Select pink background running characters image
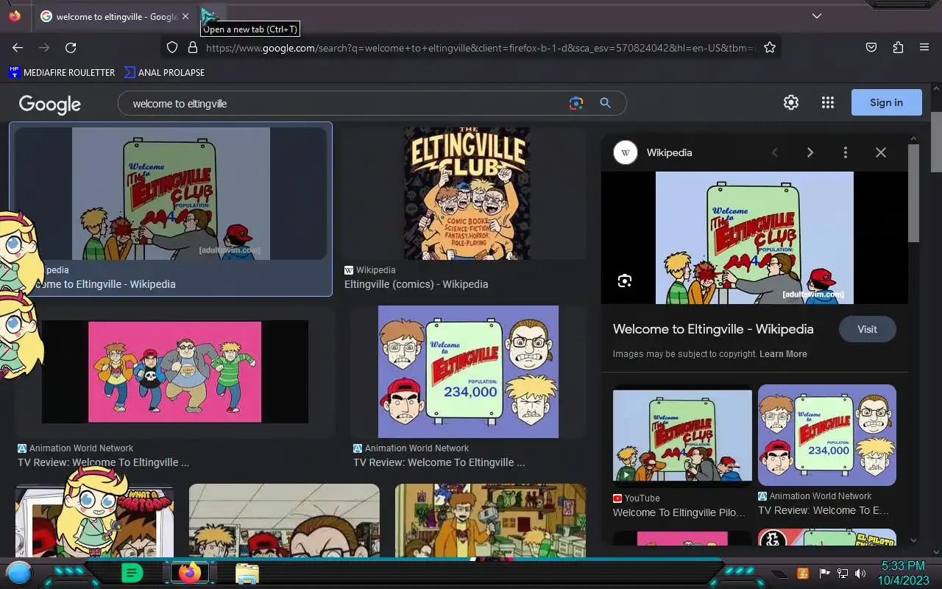The height and width of the screenshot is (589, 942). coord(175,372)
